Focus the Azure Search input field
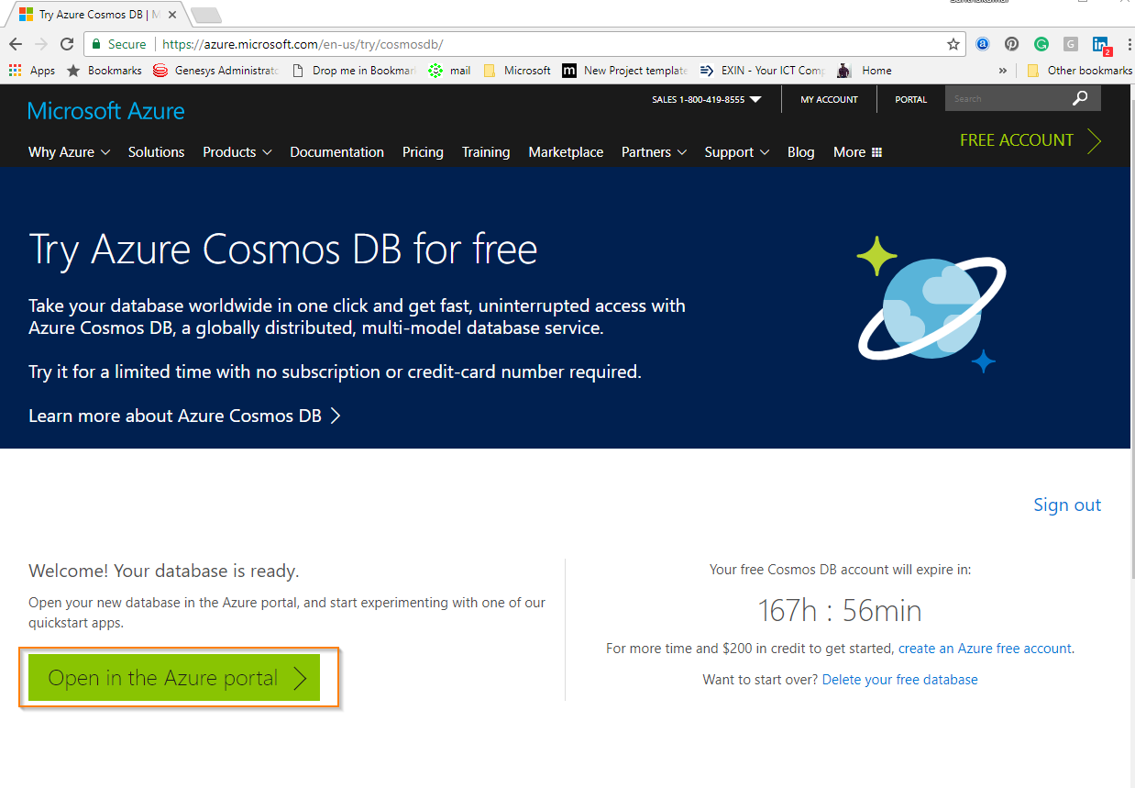Screen dimensions: 1135x788 (1008, 98)
